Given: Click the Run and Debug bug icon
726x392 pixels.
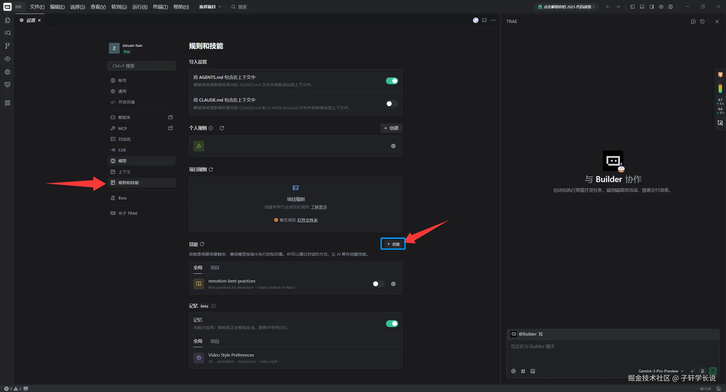Looking at the screenshot, I should pos(7,72).
